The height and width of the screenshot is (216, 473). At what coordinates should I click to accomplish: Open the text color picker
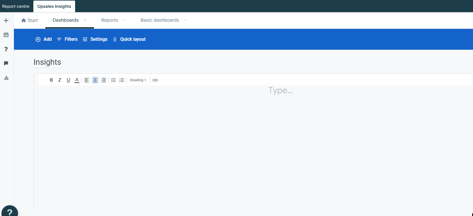(77, 80)
